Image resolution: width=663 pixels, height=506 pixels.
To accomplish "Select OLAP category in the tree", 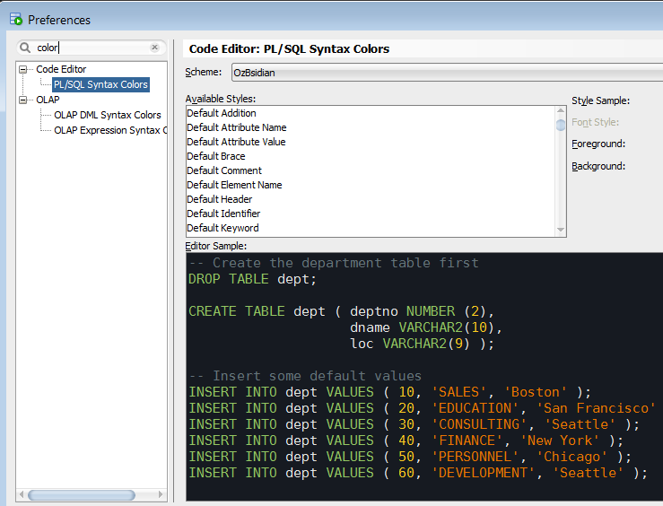I will click(x=48, y=100).
